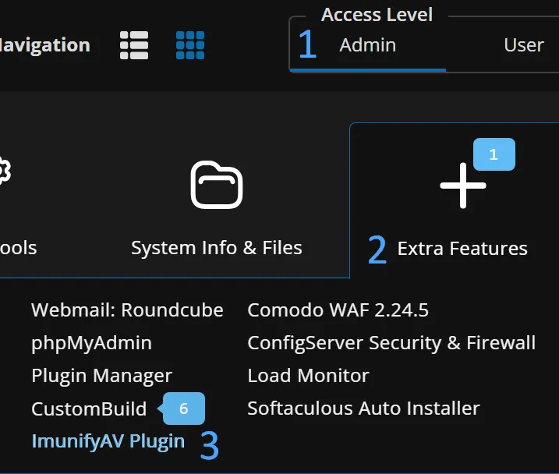The height and width of the screenshot is (474, 559).
Task: Open CustomBuild link
Action: pyautogui.click(x=89, y=409)
